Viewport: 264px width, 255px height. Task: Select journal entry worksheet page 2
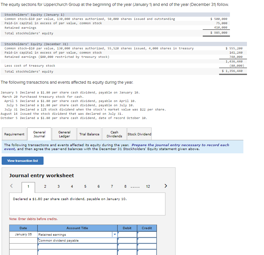45,186
